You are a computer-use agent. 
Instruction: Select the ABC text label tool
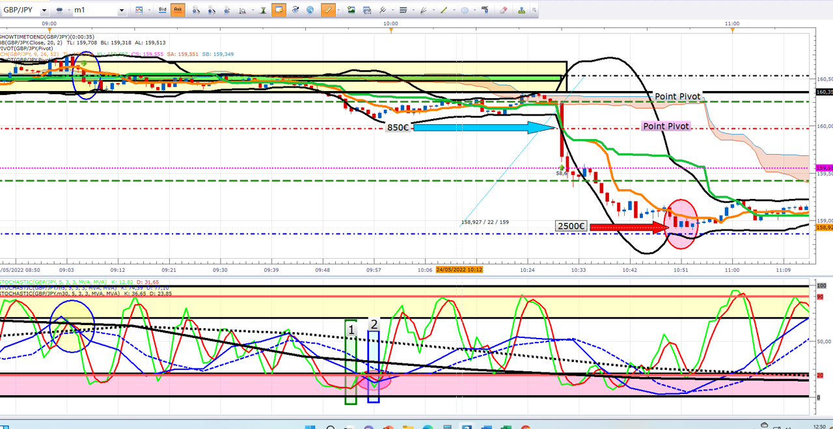coord(485,10)
